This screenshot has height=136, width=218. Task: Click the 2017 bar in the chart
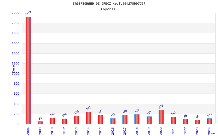pyautogui.click(x=125, y=119)
